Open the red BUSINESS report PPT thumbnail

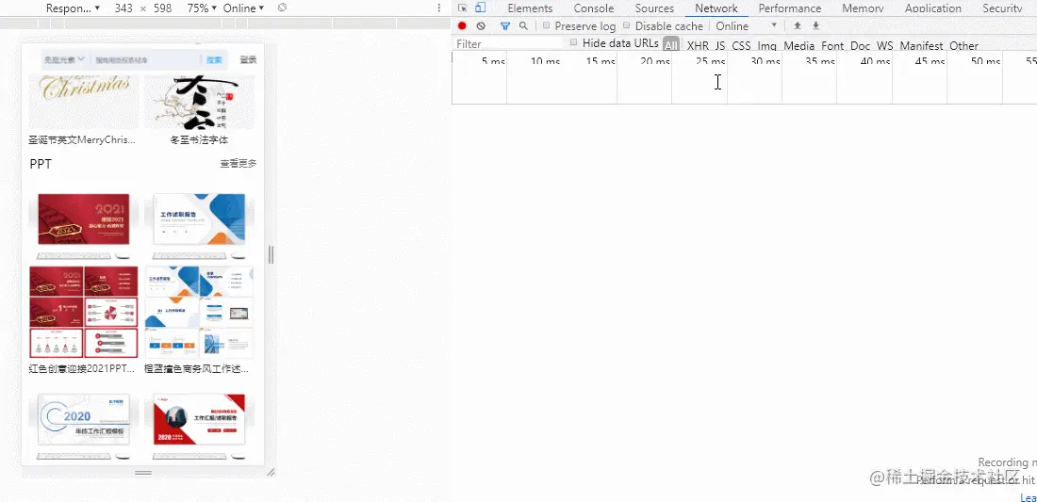coord(199,426)
